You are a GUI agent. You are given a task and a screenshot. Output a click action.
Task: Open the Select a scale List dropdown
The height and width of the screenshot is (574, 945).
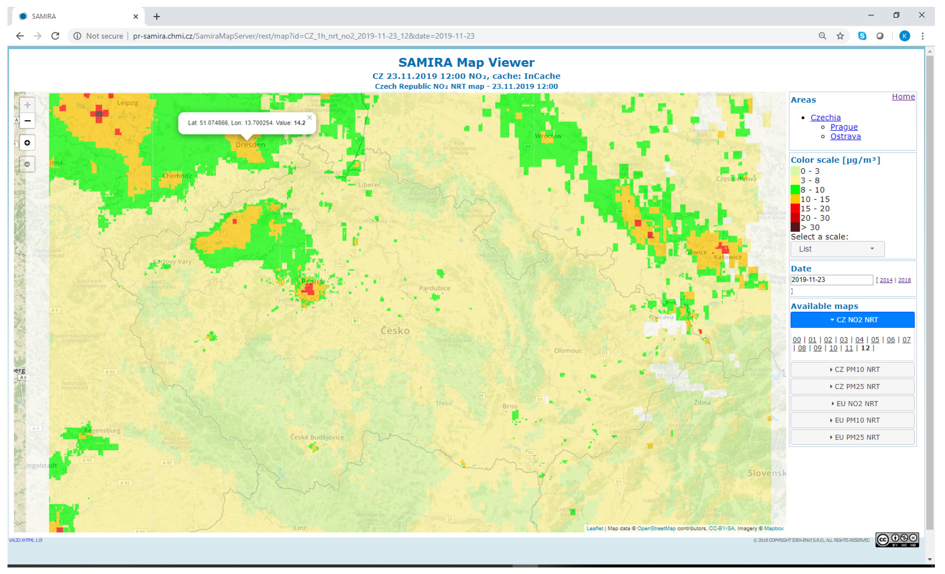[837, 249]
